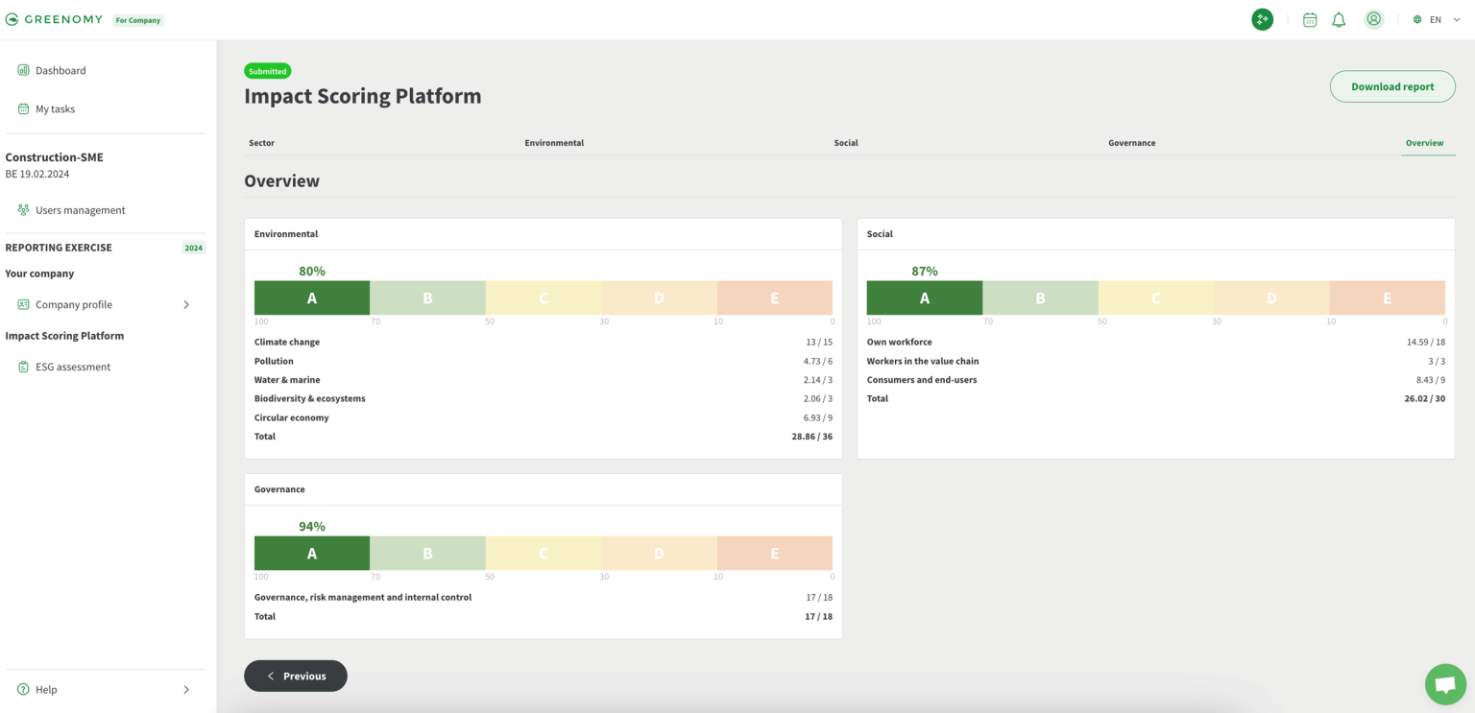Screen dimensions: 1475x713
Task: Switch to the Environmental tab
Action: click(554, 143)
